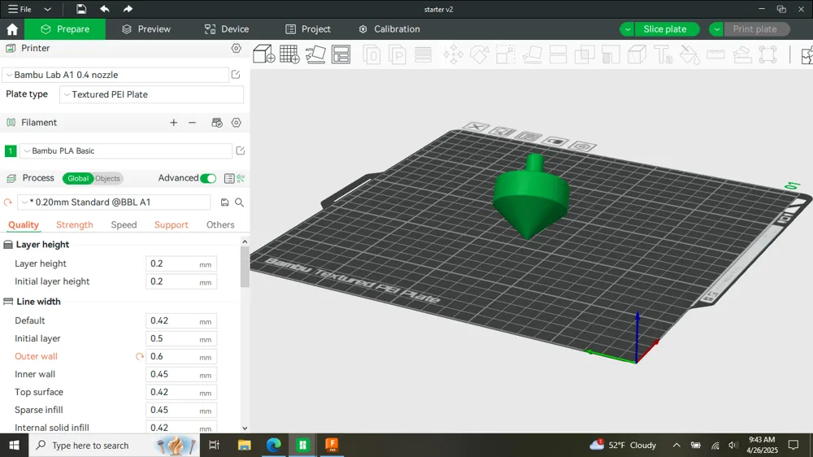
Task: Click the Layer height input field
Action: 181,263
